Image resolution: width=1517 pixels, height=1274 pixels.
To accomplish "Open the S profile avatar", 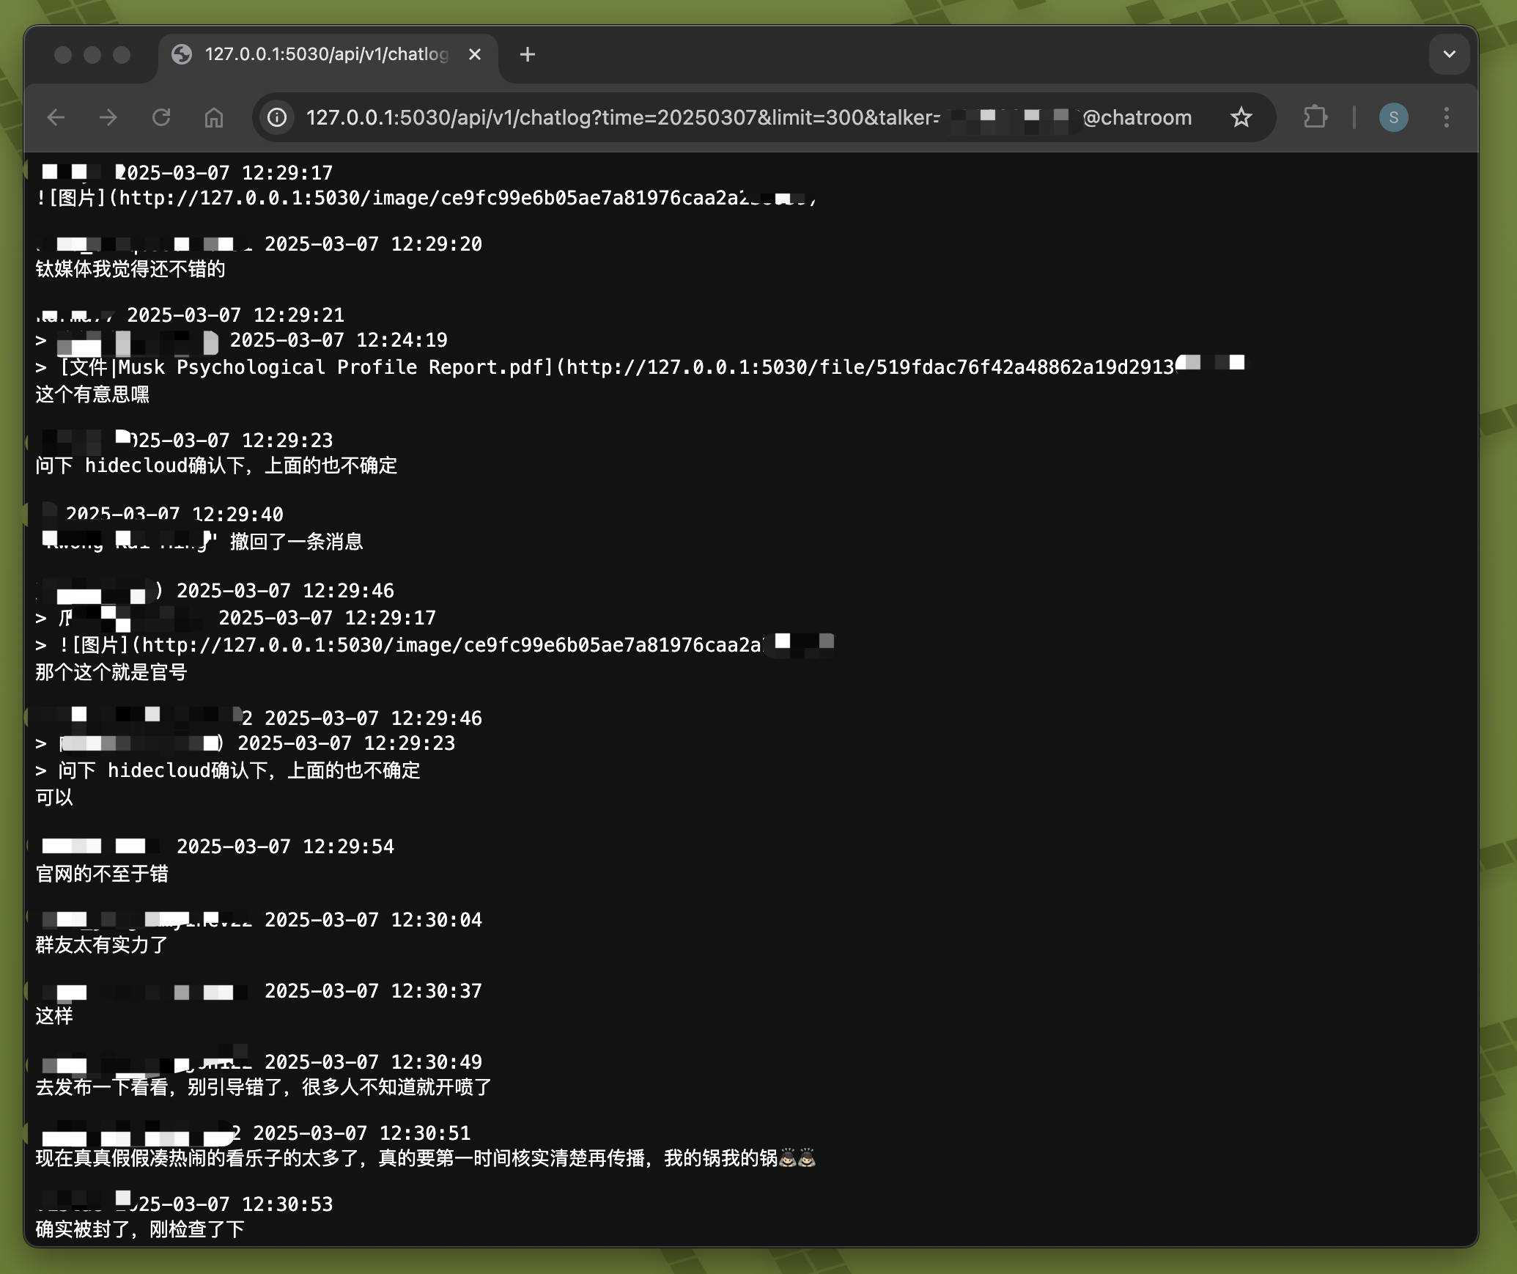I will (x=1393, y=117).
